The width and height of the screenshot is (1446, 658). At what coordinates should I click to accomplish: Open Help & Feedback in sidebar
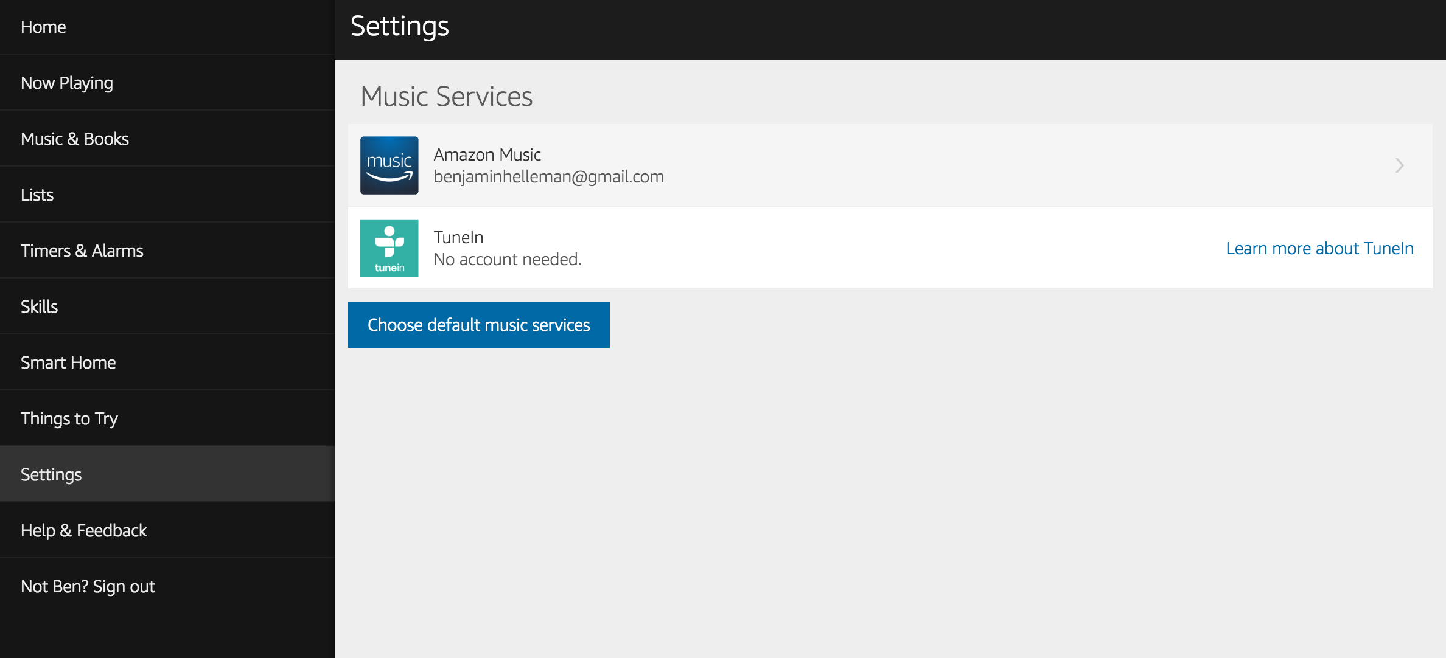coord(167,530)
